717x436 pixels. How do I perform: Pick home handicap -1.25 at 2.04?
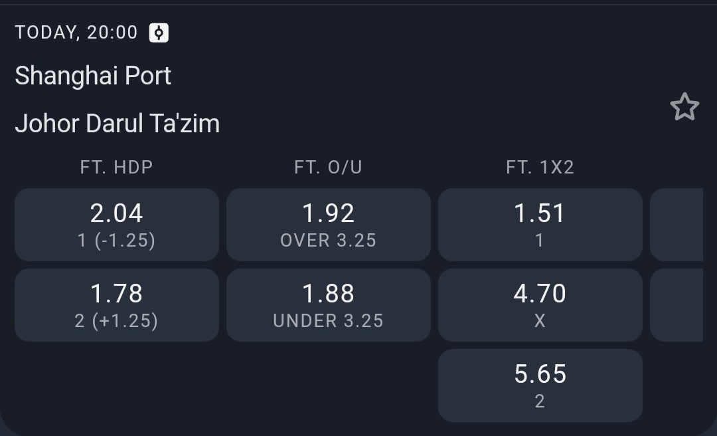[x=117, y=225]
